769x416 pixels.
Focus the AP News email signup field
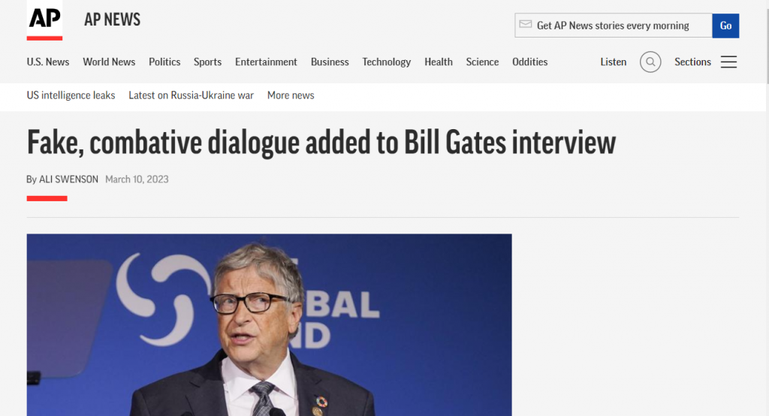[613, 26]
